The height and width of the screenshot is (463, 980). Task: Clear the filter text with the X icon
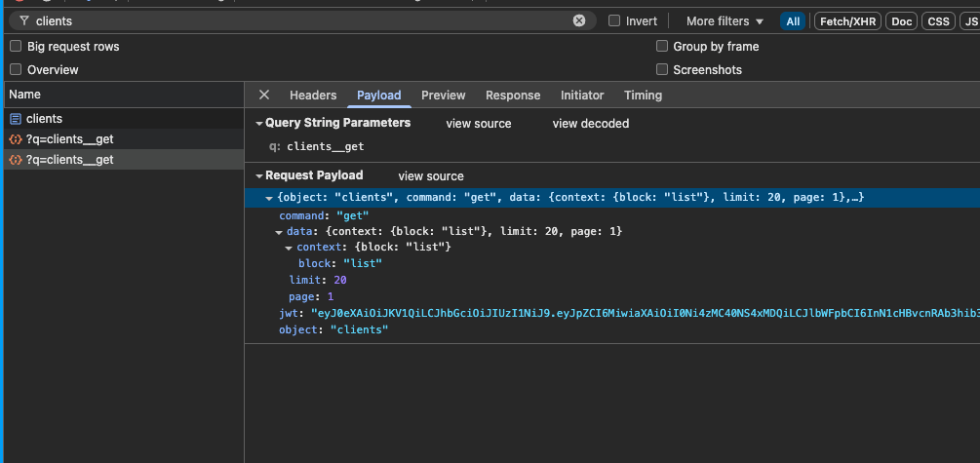pyautogui.click(x=579, y=20)
